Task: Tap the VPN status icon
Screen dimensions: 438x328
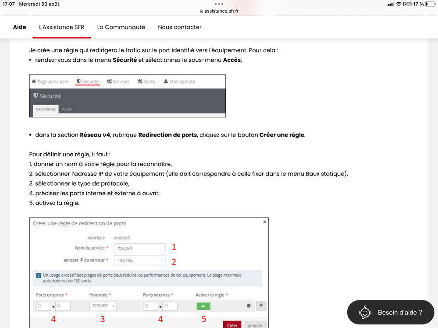Action: [408, 4]
